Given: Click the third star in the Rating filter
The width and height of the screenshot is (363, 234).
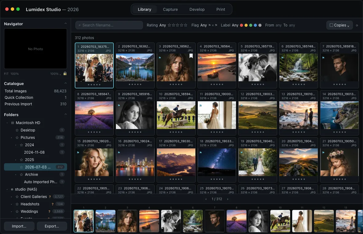Looking at the screenshot, I should pyautogui.click(x=177, y=25).
